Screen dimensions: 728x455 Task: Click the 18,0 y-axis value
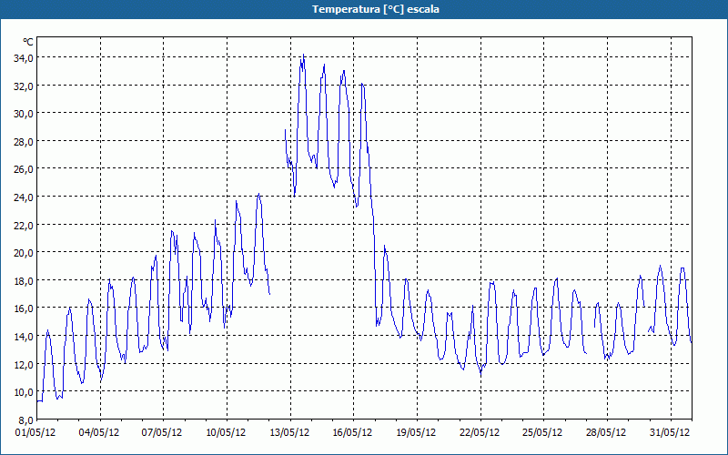pyautogui.click(x=23, y=281)
